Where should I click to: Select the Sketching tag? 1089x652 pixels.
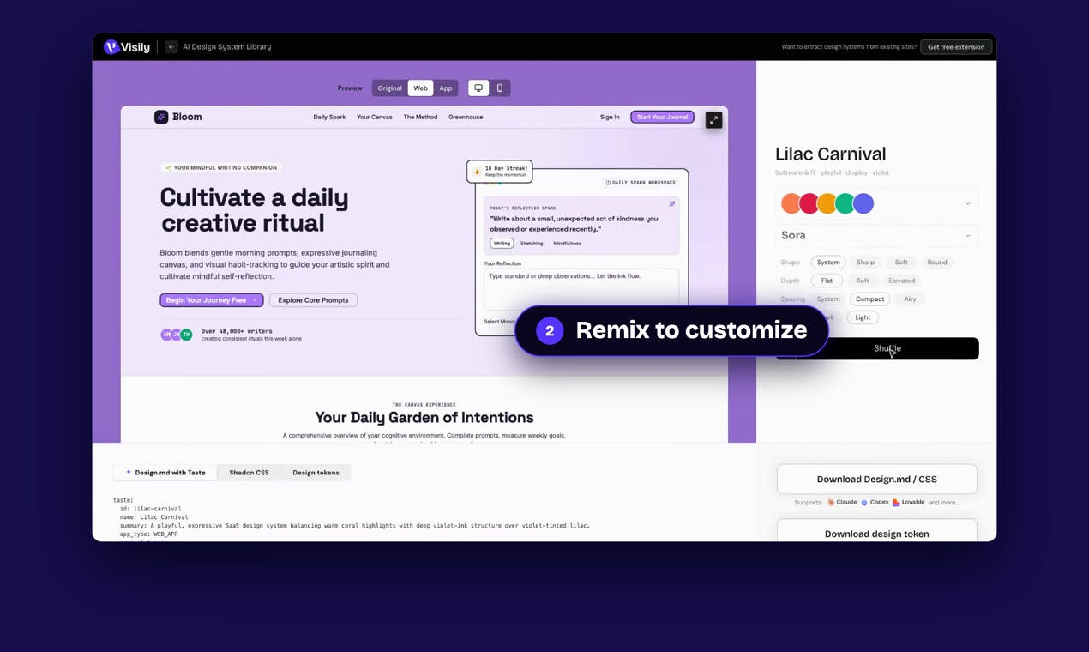pos(532,244)
